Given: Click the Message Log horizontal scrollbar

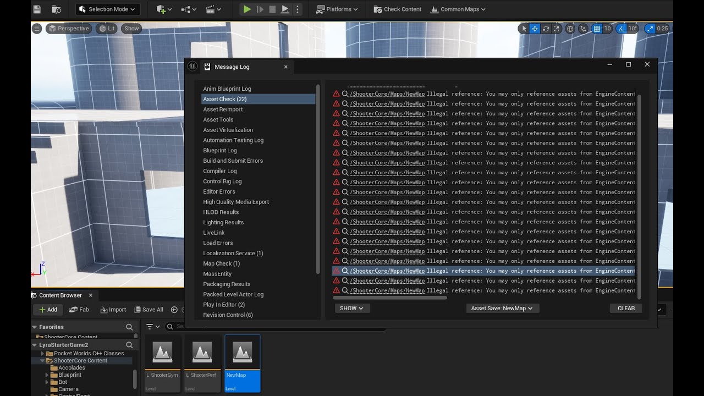Looking at the screenshot, I should click(389, 298).
